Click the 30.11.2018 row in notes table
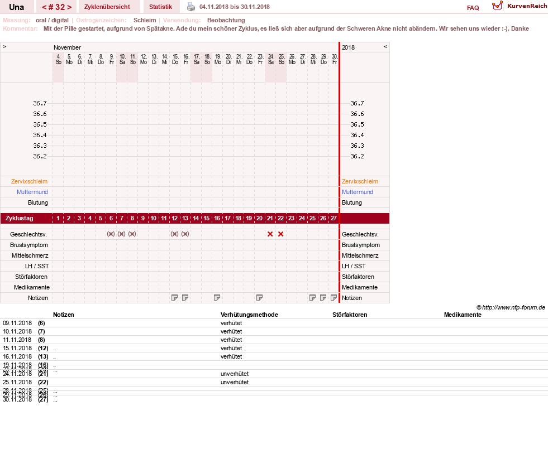 pyautogui.click(x=274, y=399)
